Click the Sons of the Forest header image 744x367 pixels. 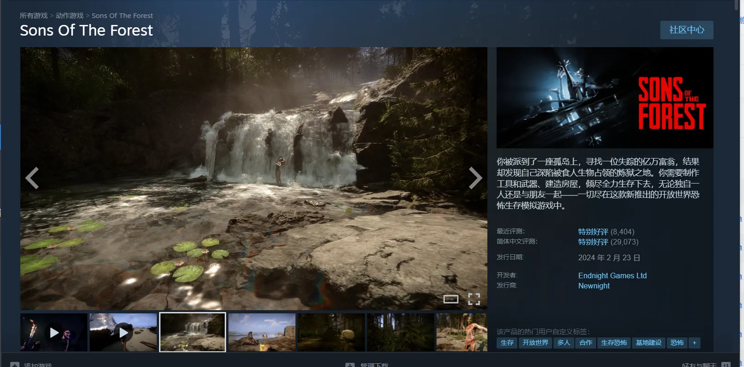point(605,98)
